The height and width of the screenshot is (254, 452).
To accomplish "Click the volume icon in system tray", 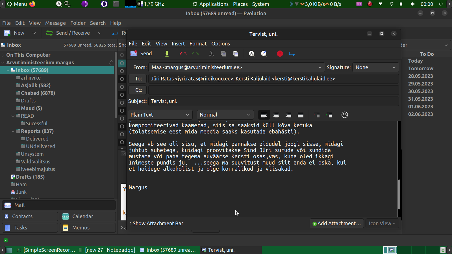I will (x=412, y=4).
